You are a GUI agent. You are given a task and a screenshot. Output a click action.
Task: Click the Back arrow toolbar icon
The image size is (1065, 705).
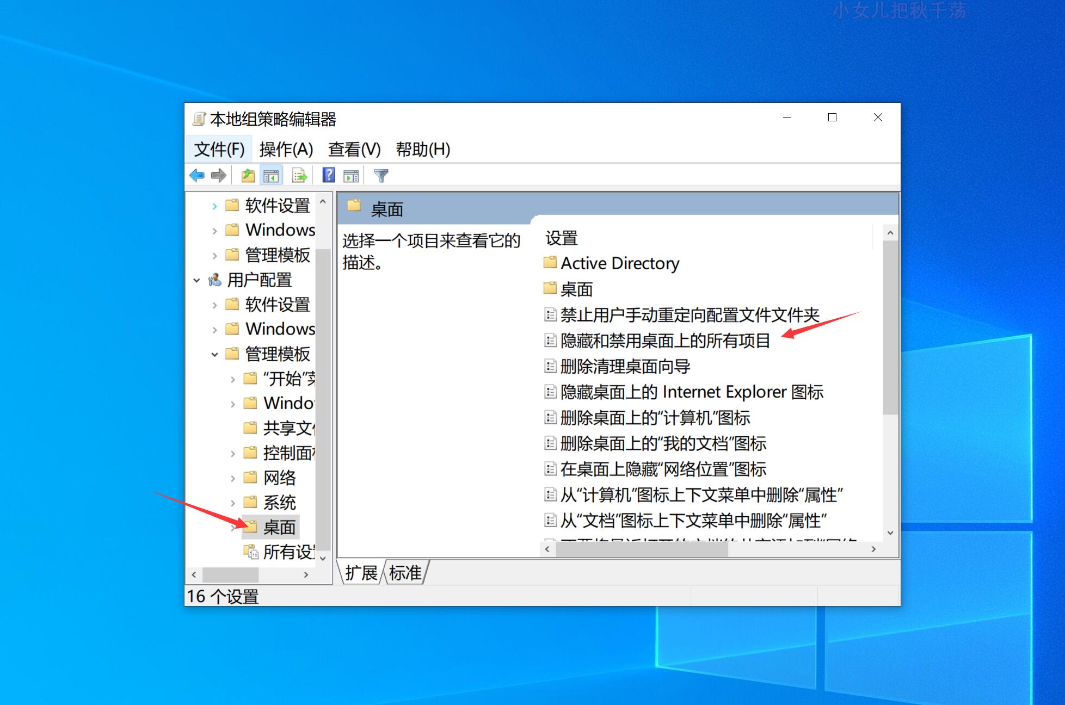pyautogui.click(x=197, y=175)
